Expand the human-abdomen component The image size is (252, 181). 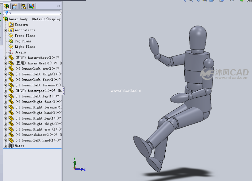5,135
